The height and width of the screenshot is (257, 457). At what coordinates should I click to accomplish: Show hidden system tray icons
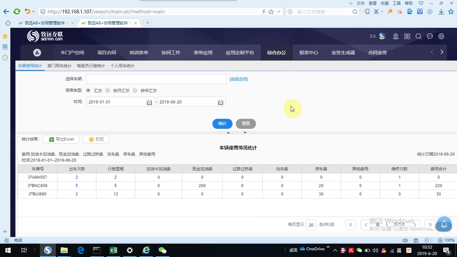[x=335, y=250]
